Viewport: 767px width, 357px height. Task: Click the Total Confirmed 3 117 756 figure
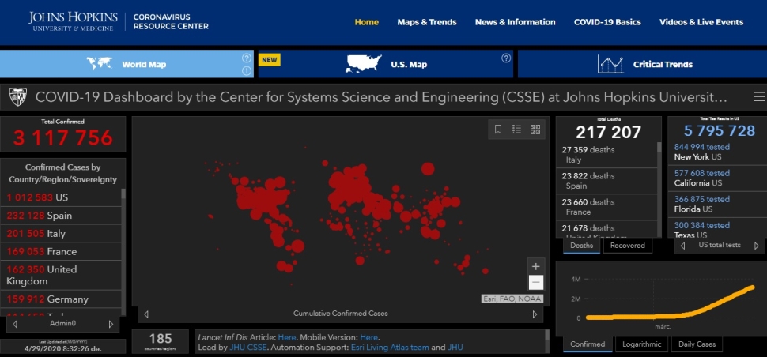(x=62, y=138)
